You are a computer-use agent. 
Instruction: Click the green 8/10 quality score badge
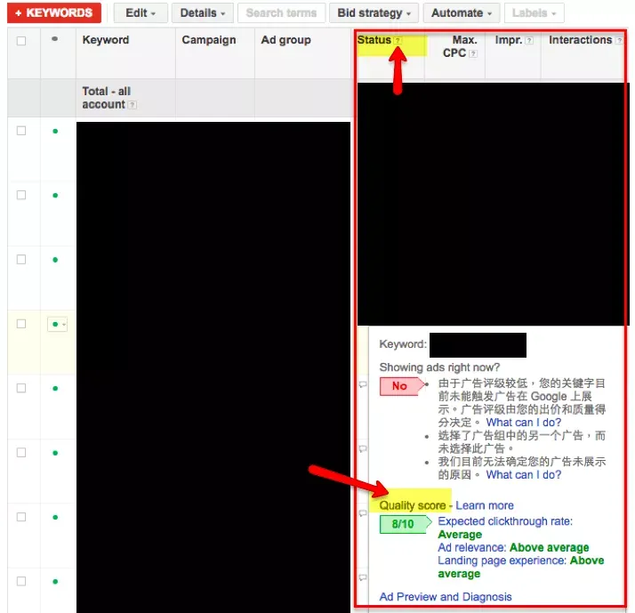403,524
